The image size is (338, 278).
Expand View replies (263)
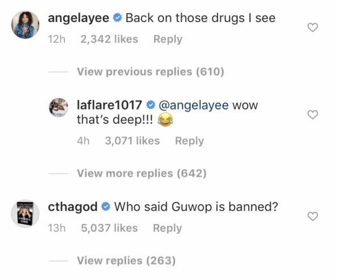(x=126, y=260)
